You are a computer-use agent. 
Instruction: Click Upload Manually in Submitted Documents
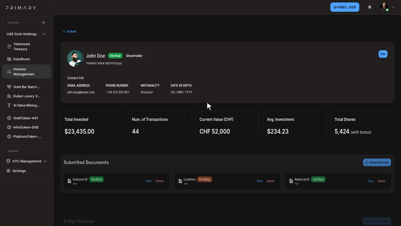coord(377,163)
